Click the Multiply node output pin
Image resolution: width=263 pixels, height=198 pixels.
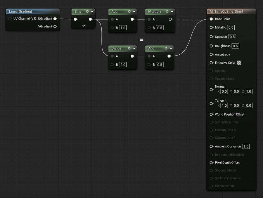pyautogui.click(x=170, y=20)
